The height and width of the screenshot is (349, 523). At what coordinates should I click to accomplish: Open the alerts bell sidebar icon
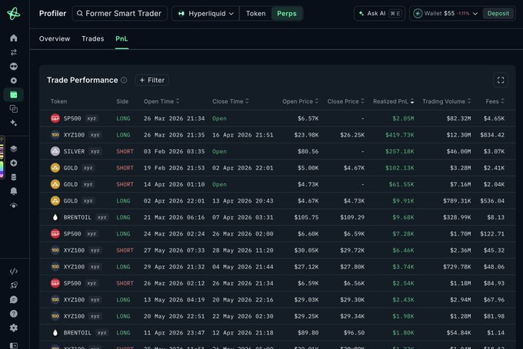point(14,191)
